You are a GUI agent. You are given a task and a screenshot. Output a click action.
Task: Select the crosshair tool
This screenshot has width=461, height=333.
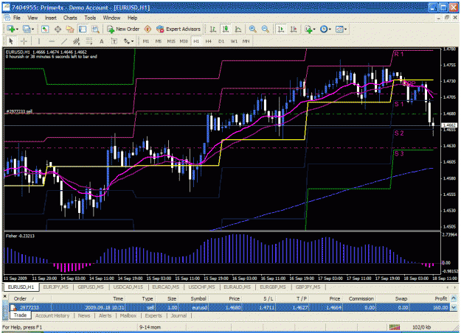pyautogui.click(x=24, y=41)
